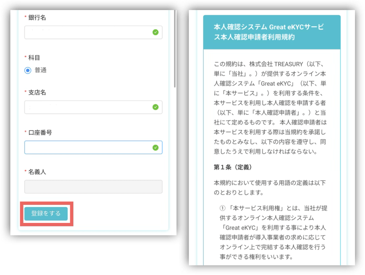Click the 口座番号 field label

pos(40,132)
